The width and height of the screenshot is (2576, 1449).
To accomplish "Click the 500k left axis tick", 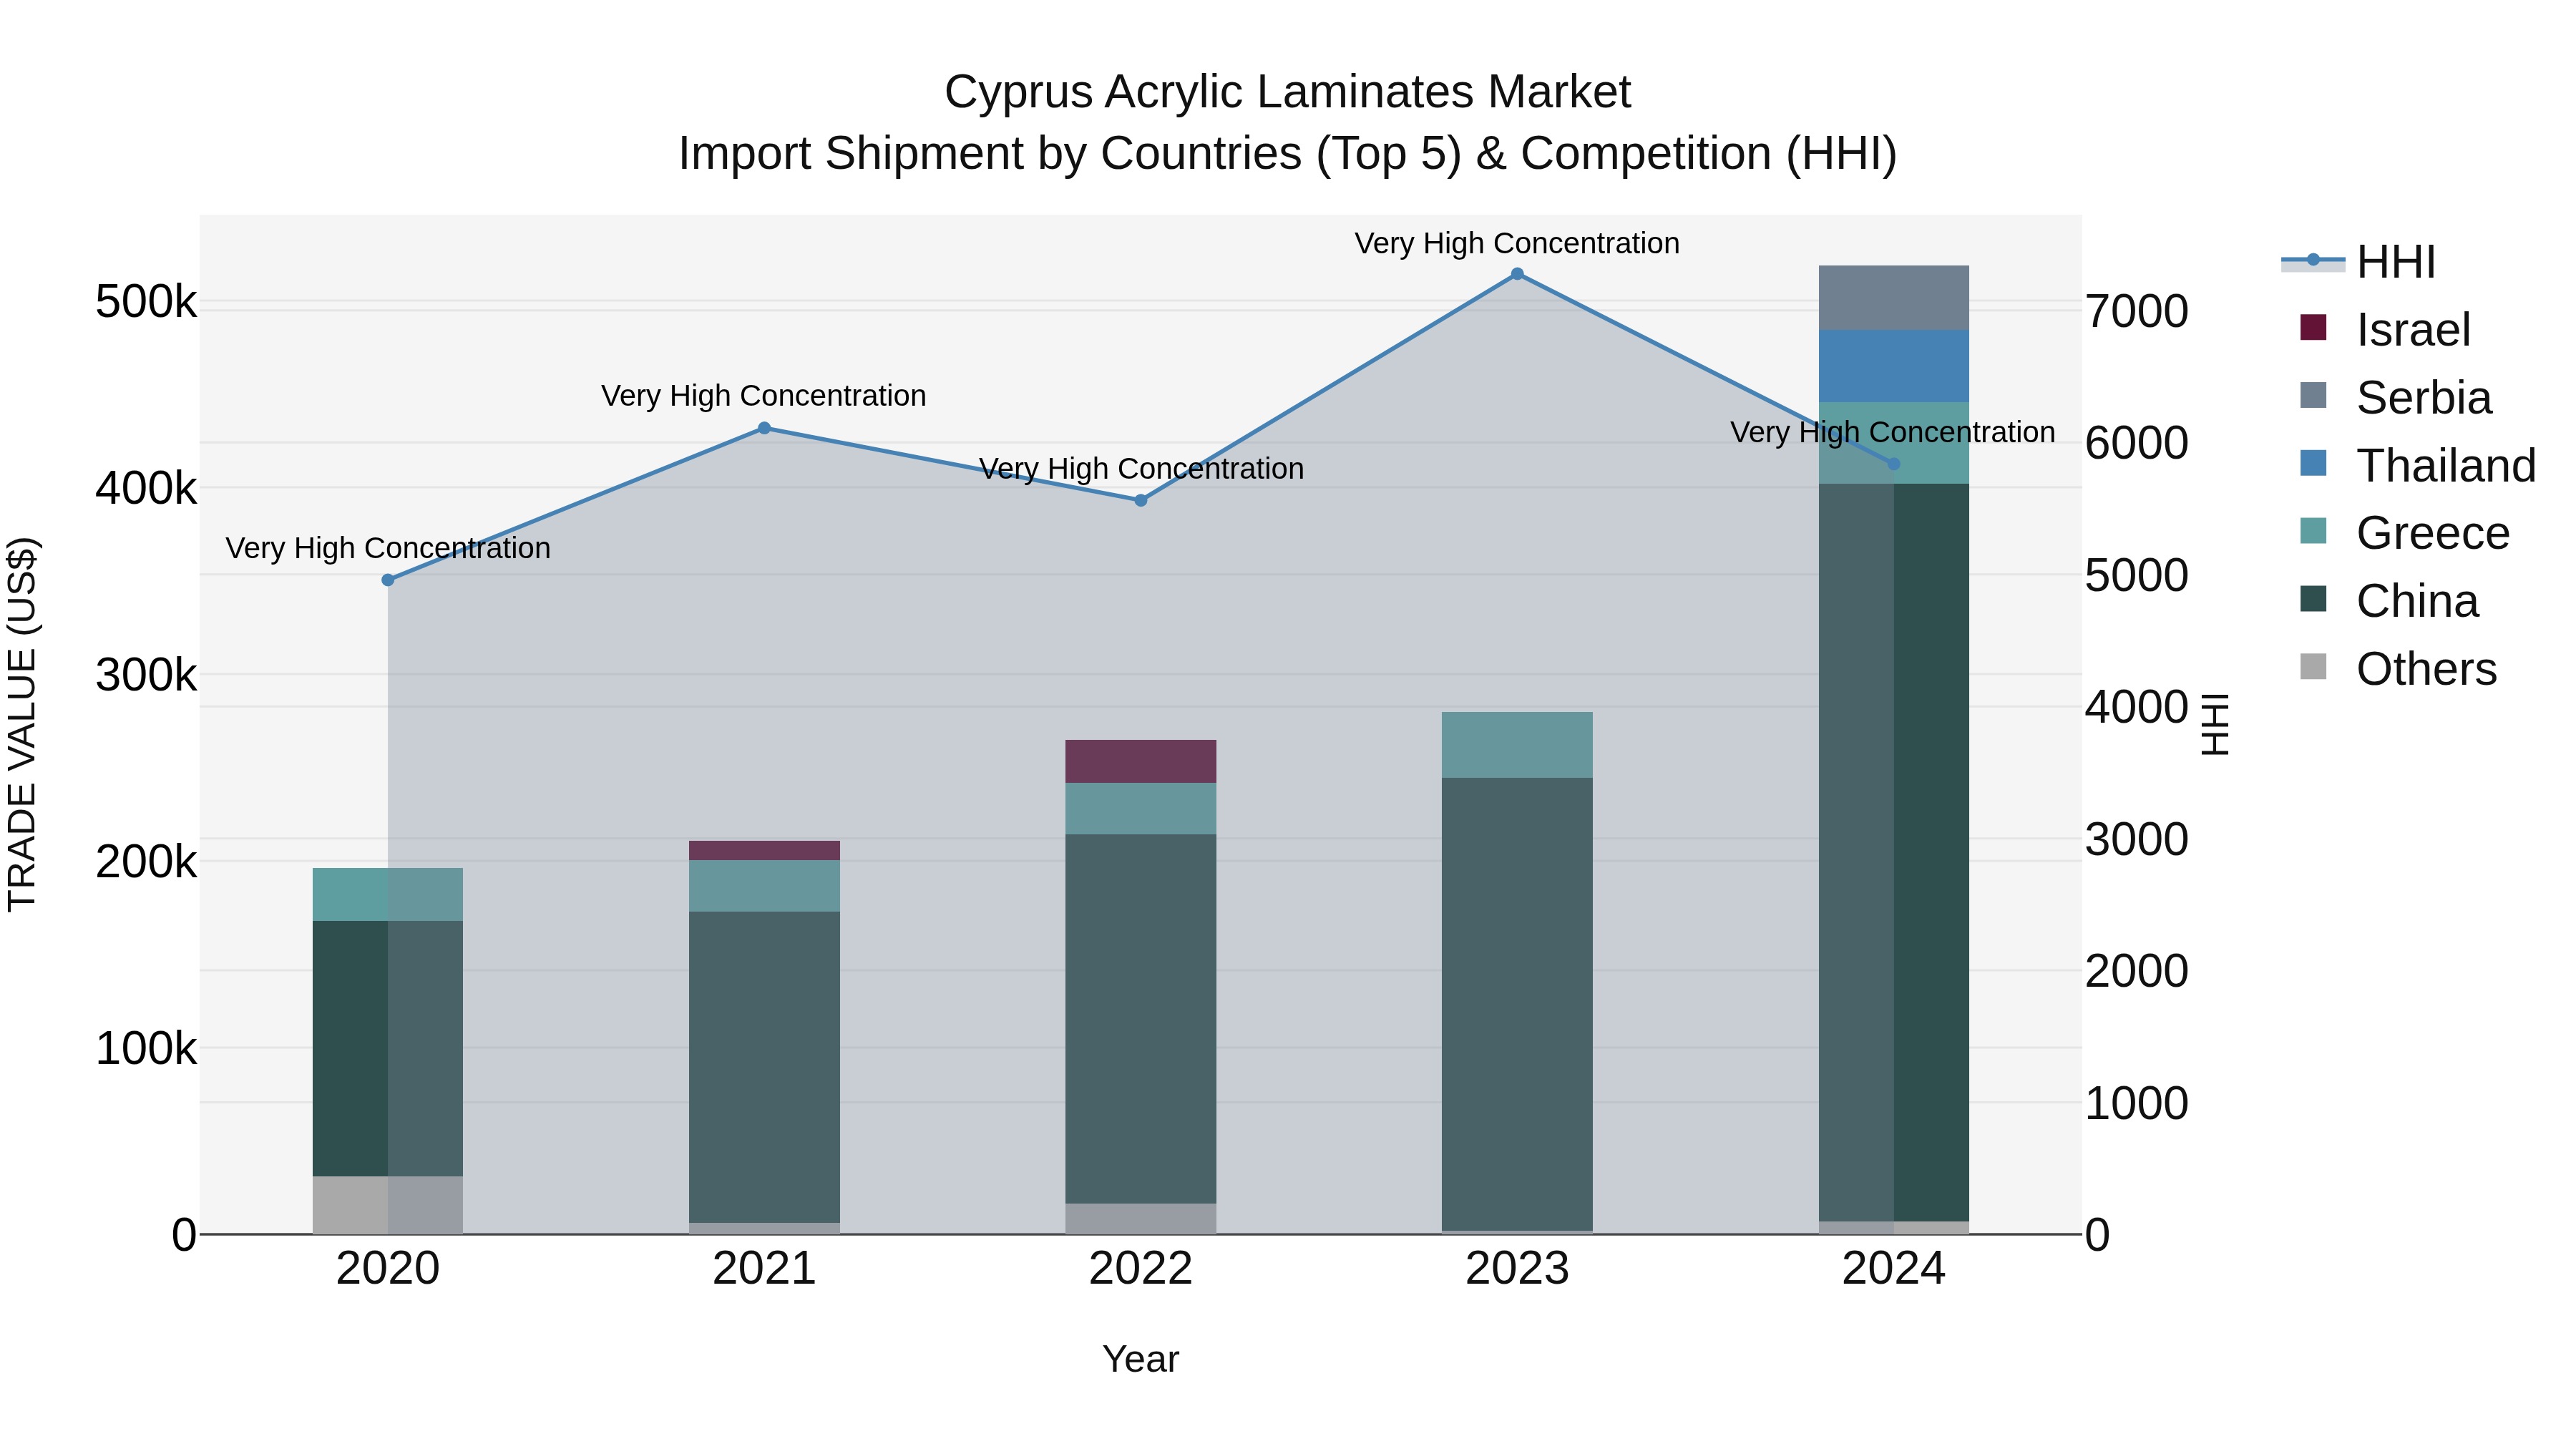I will tap(146, 301).
